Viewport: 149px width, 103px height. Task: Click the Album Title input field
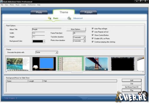(47, 29)
